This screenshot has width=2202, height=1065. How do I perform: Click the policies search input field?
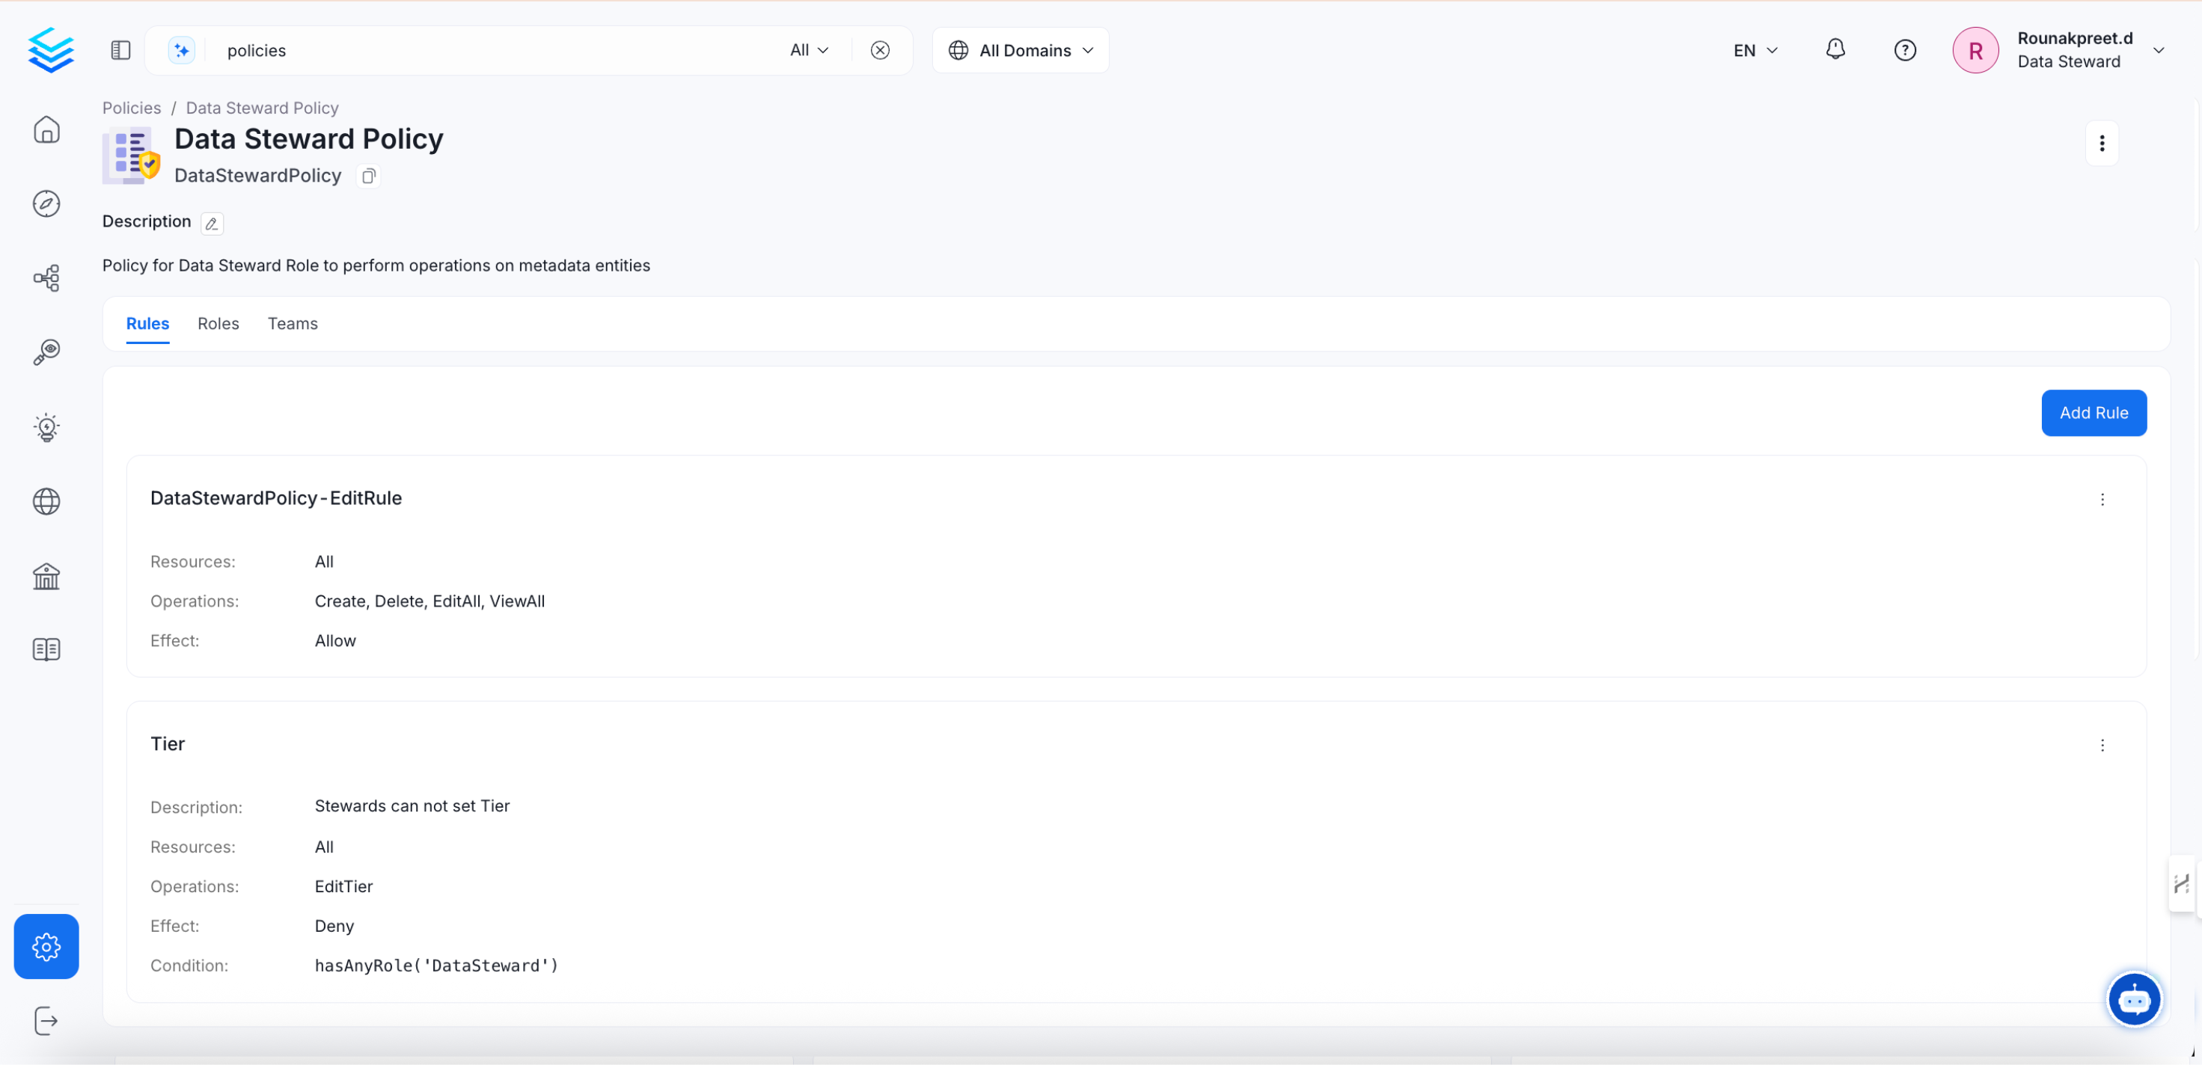496,50
